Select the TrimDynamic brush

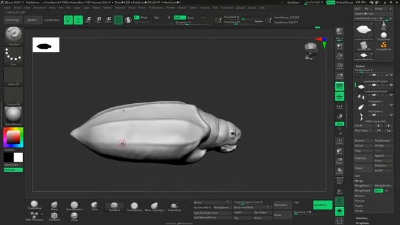[134, 206]
